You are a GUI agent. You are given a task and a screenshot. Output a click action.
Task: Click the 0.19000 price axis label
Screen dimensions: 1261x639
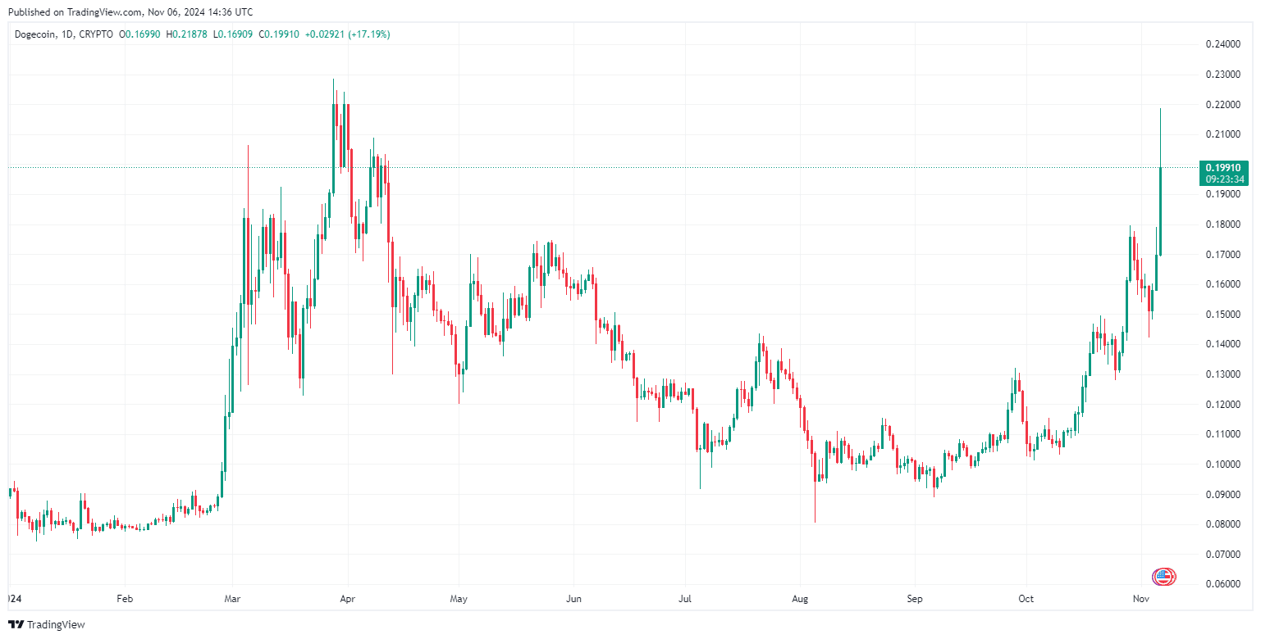pos(1223,195)
